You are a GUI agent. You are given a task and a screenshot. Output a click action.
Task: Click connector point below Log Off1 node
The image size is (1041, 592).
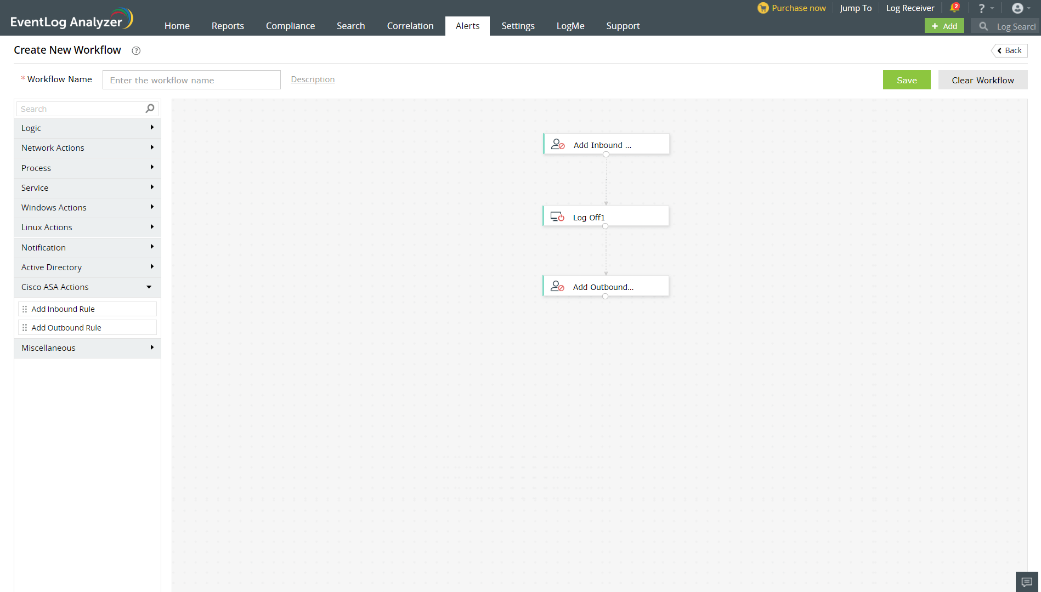[x=606, y=226]
